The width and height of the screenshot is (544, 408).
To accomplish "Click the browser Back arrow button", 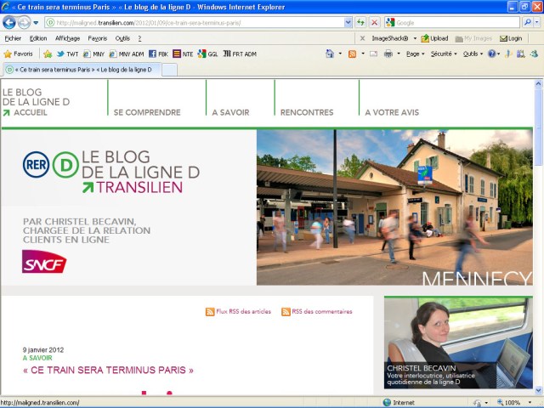I will (9, 22).
